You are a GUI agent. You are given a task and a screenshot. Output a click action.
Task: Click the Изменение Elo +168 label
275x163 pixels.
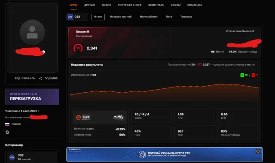click(83, 75)
